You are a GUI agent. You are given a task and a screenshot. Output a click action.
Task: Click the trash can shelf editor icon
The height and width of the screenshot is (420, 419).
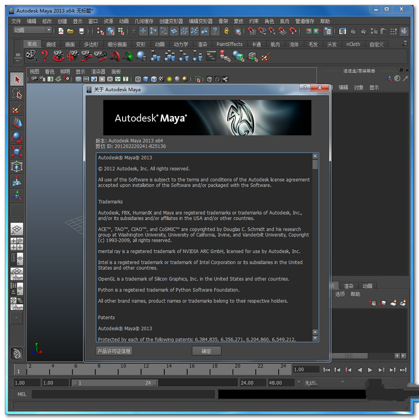click(406, 43)
